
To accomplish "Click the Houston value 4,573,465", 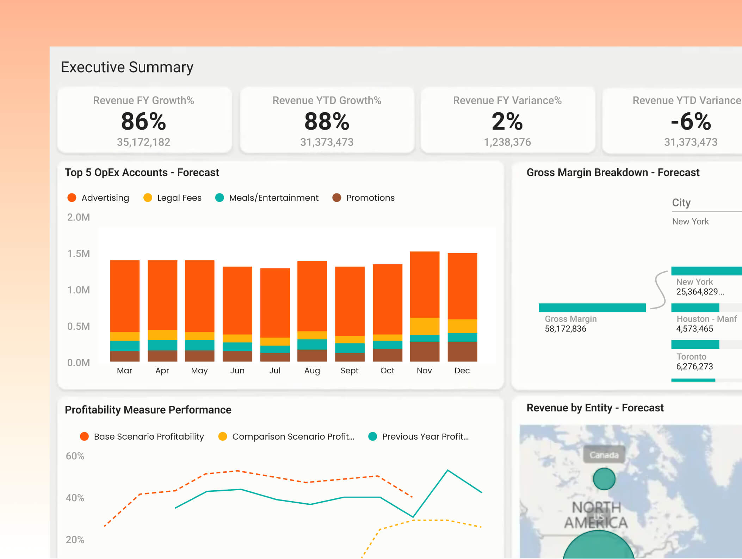I will [694, 329].
